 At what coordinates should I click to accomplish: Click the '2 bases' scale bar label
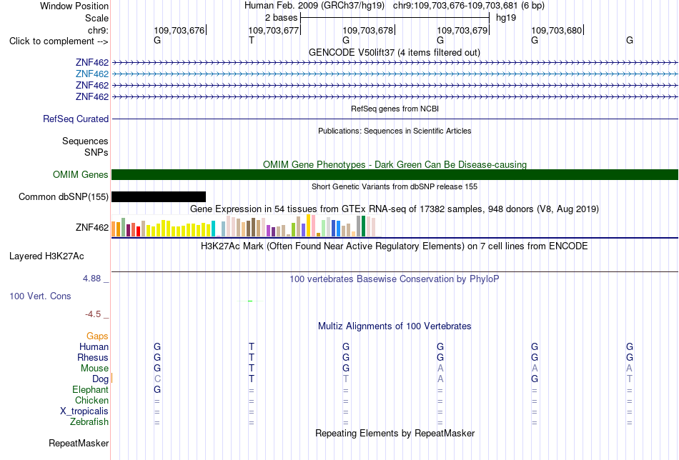(x=282, y=18)
